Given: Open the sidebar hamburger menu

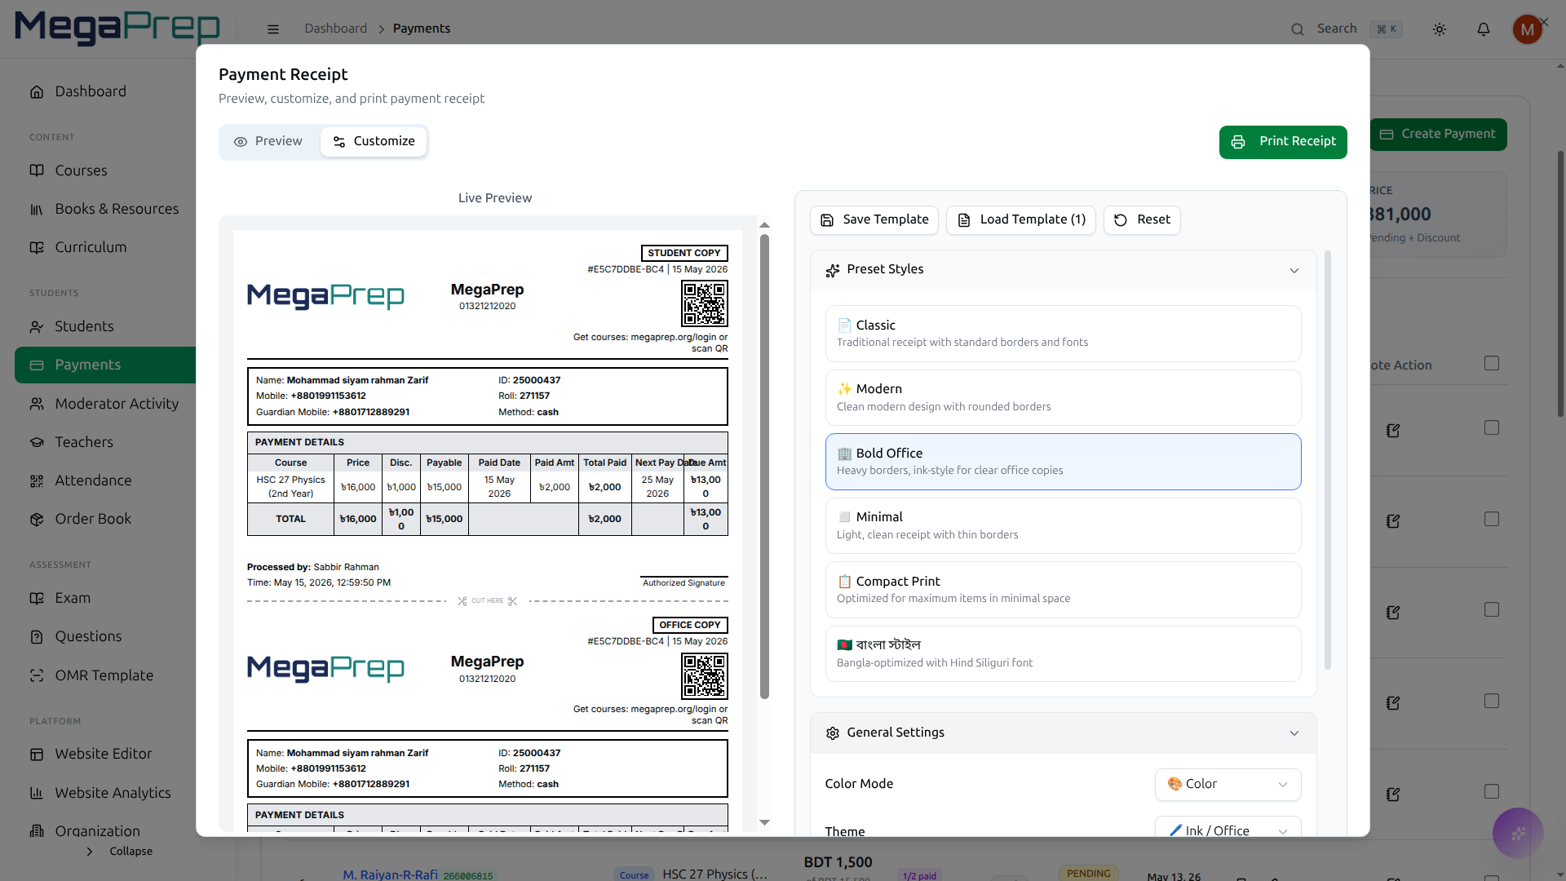Looking at the screenshot, I should (x=273, y=29).
